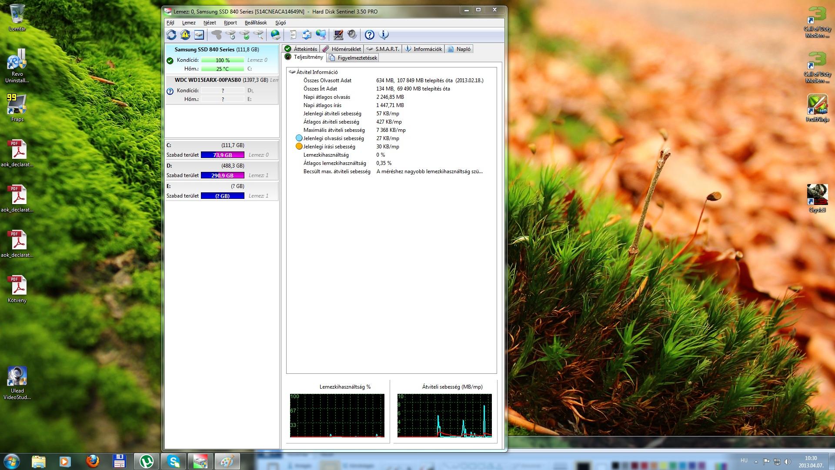The image size is (835, 470).
Task: Click the refresh (blue arrows) toolbar icon
Action: [171, 35]
